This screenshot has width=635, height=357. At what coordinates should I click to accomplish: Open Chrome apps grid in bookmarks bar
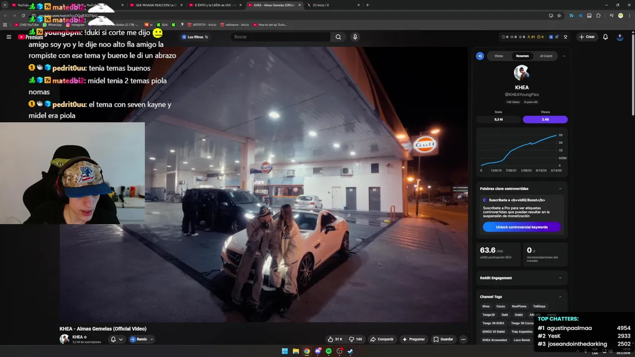click(x=5, y=24)
